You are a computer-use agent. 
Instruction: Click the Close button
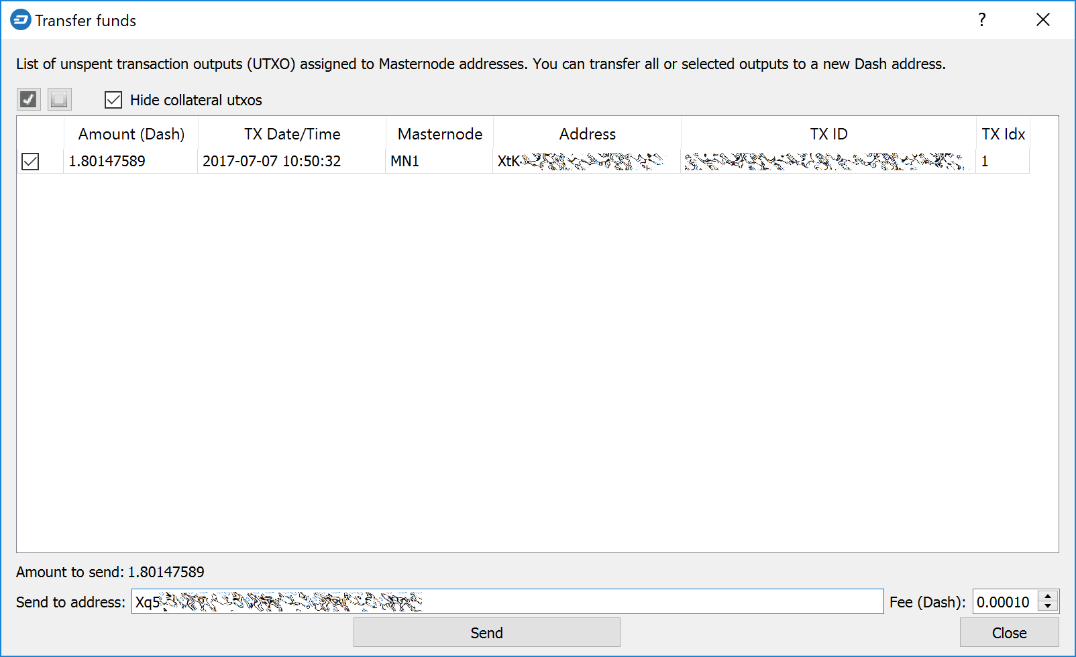click(1009, 632)
